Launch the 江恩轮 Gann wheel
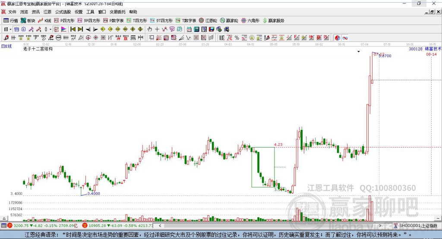 point(208,21)
